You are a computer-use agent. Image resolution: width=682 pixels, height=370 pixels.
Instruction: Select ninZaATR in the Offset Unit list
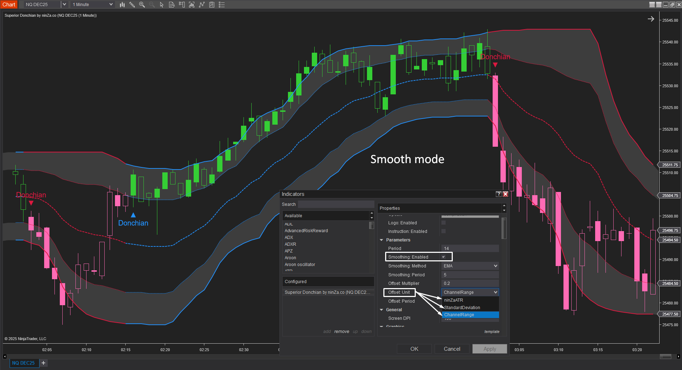tap(453, 300)
